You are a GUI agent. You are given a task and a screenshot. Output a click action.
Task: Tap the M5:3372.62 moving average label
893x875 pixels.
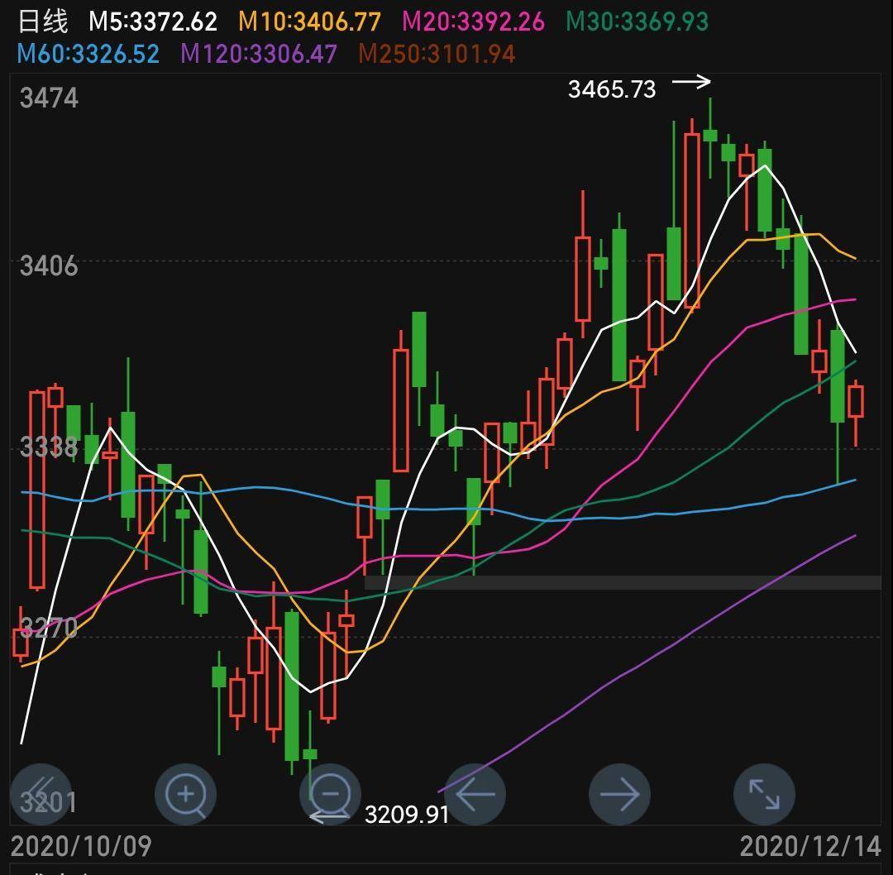(x=153, y=22)
